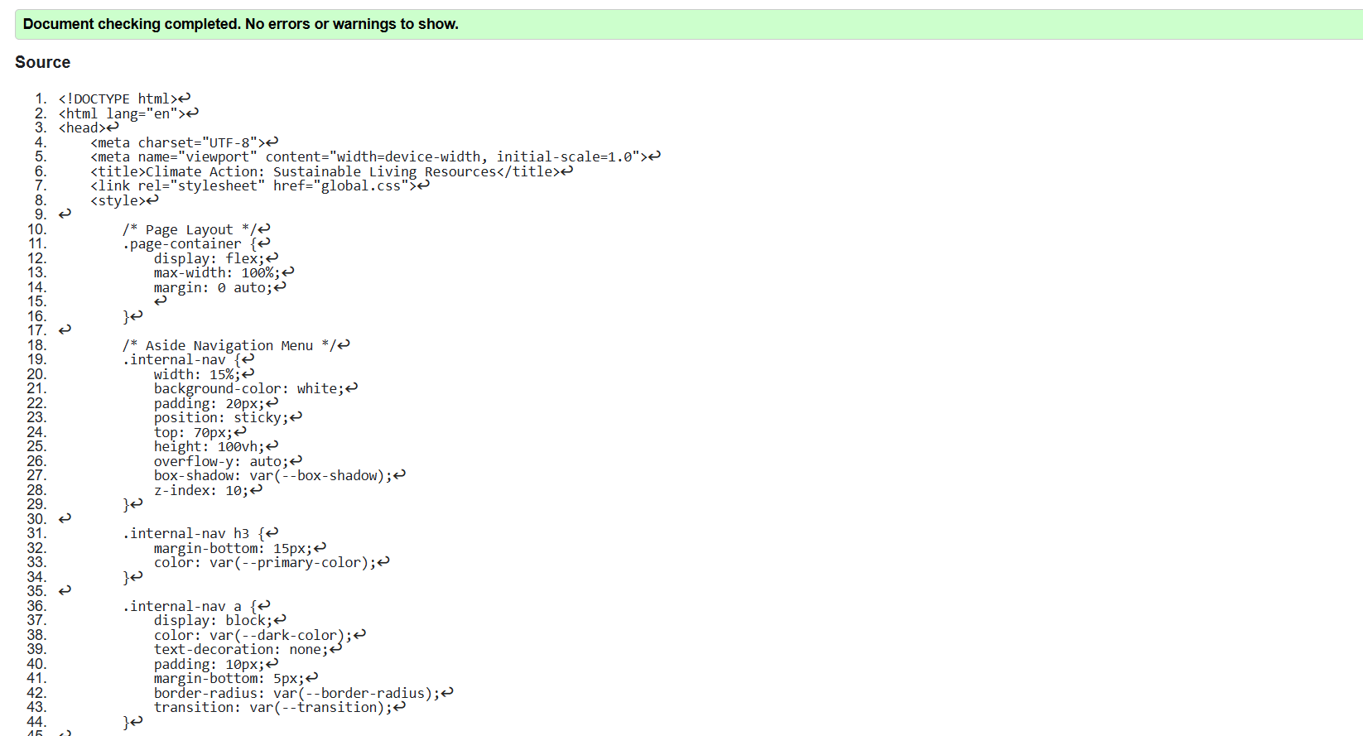Select text-decoration: none declaration
Image resolution: width=1363 pixels, height=736 pixels.
248,649
